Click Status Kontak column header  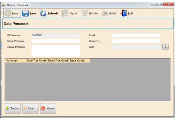pyautogui.click(x=79, y=61)
